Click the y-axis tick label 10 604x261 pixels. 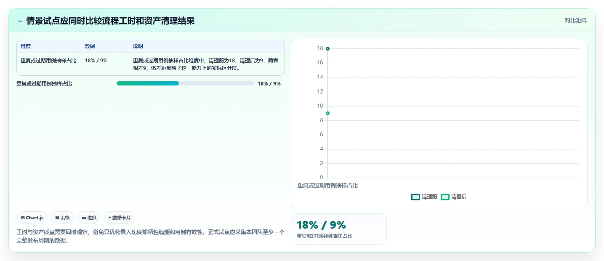click(320, 106)
